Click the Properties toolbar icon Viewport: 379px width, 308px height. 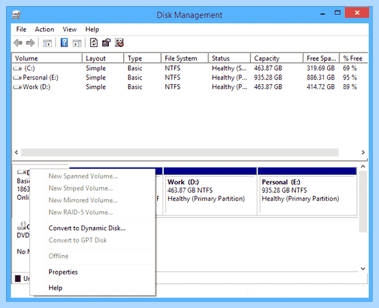106,43
